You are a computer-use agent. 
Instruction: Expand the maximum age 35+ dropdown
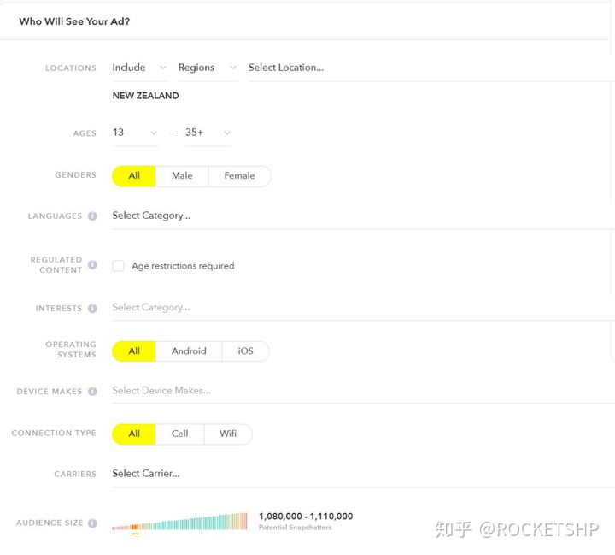208,133
